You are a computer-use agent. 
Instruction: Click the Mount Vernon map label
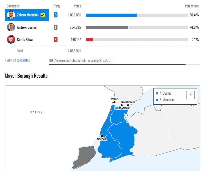click(122, 108)
